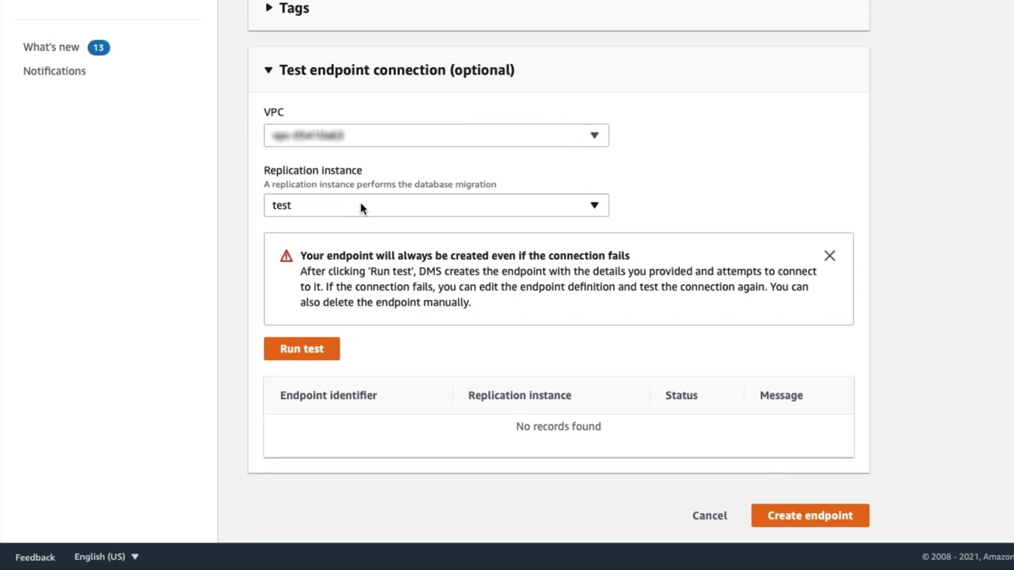Image resolution: width=1014 pixels, height=570 pixels.
Task: Click the Feedback link in the footer
Action: [35, 557]
